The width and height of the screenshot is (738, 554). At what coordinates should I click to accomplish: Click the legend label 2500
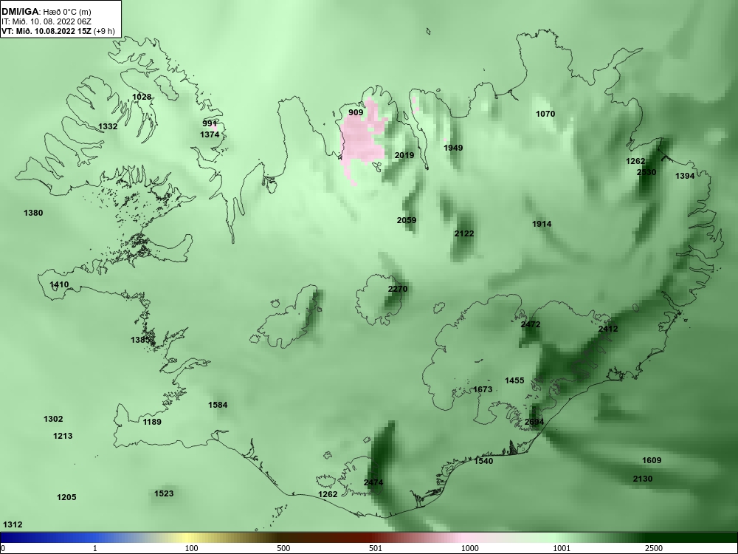tap(654, 548)
